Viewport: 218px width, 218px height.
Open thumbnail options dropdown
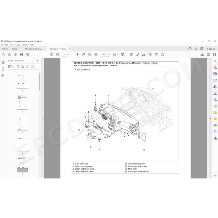[11, 67]
